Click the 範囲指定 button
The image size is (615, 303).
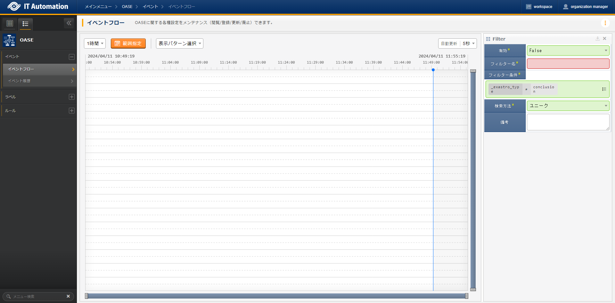[x=128, y=43]
